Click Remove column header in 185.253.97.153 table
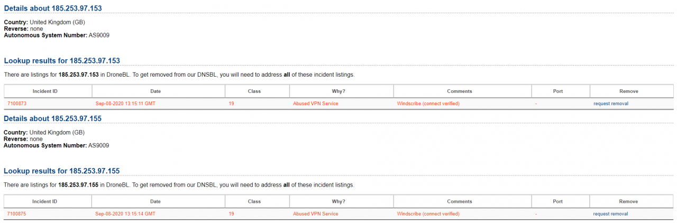This screenshot has width=677, height=223. click(x=628, y=91)
